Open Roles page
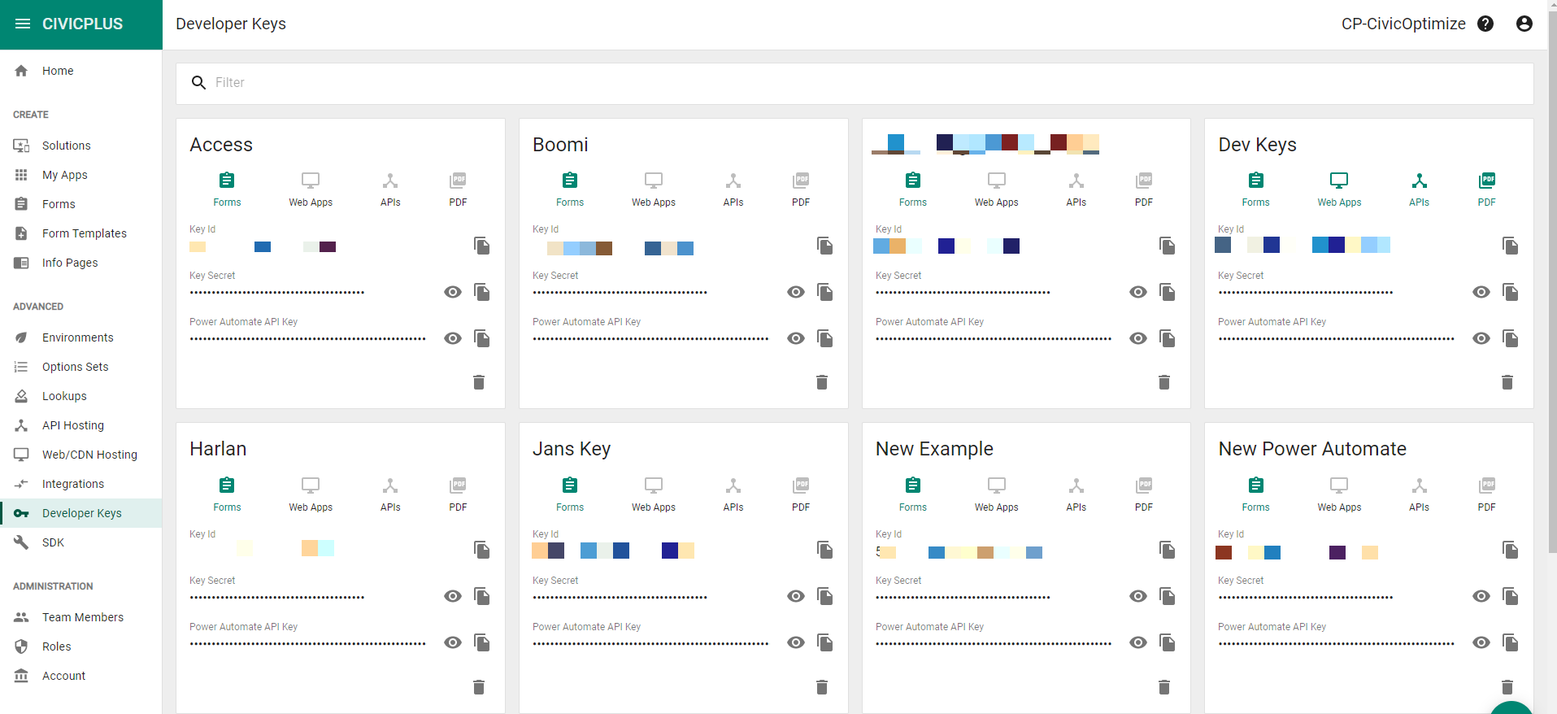 pyautogui.click(x=81, y=647)
